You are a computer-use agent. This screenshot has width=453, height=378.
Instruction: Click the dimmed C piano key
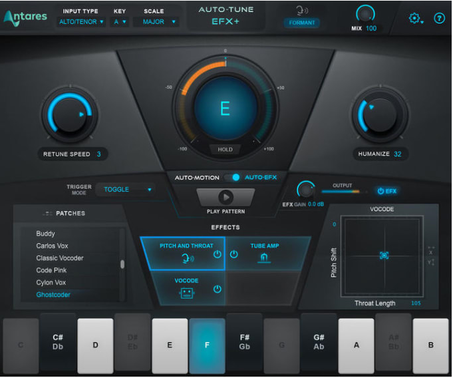[x=21, y=345]
